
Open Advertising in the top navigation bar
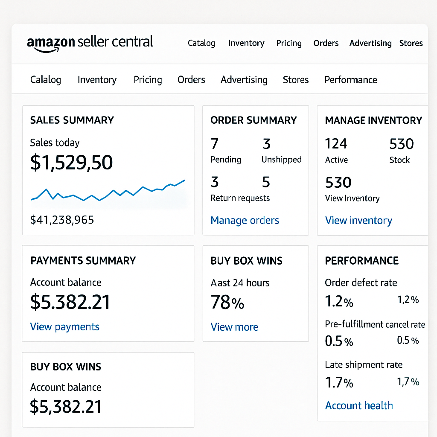370,43
